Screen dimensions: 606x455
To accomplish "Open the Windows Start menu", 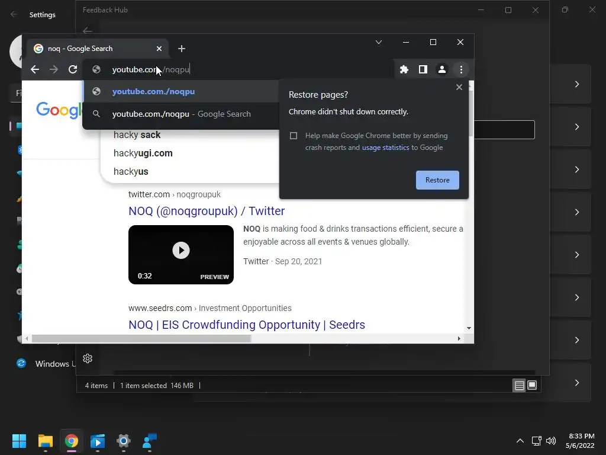I will (19, 441).
